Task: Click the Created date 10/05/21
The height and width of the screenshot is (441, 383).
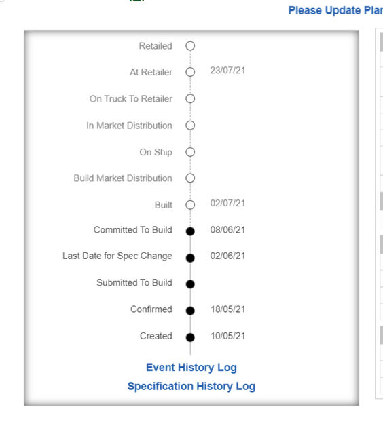Action: point(227,336)
